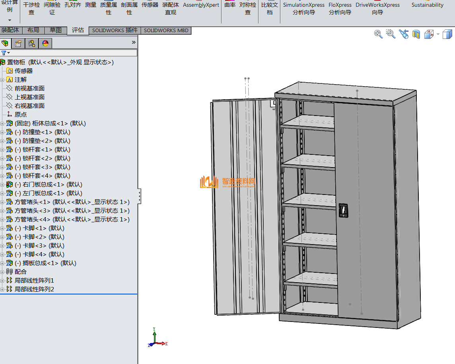The width and height of the screenshot is (455, 364).
Task: Select 右门板总成<1> in the tree
Action: pyautogui.click(x=48, y=185)
